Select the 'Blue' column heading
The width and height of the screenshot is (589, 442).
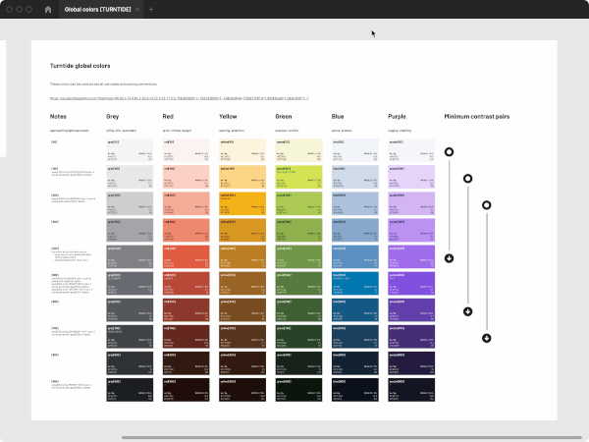click(x=338, y=117)
